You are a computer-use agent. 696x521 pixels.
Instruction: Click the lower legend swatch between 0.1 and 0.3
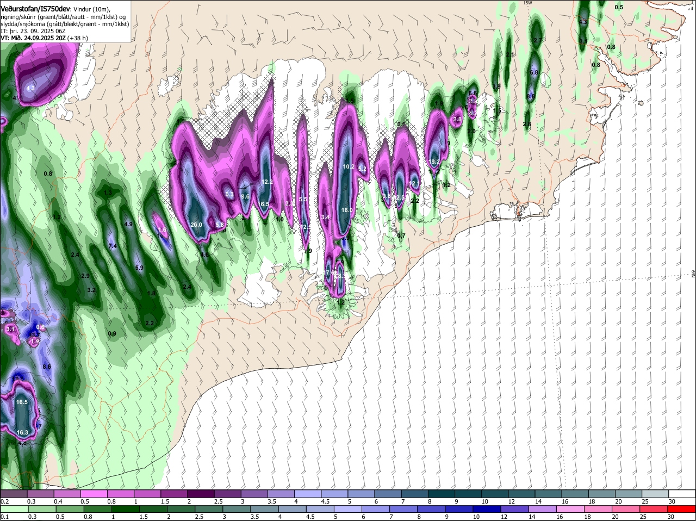pos(14,510)
